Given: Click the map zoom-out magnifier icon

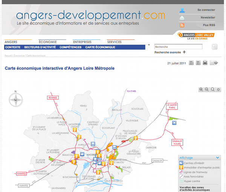Looking at the screenshot, I should (207, 89).
